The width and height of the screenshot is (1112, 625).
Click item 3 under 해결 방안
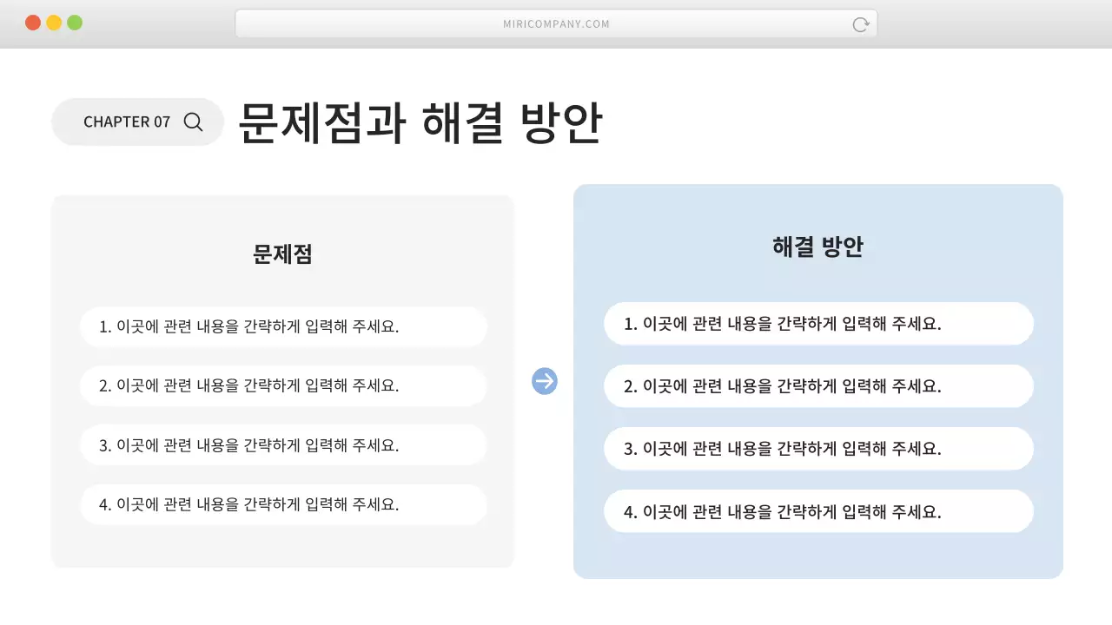817,448
